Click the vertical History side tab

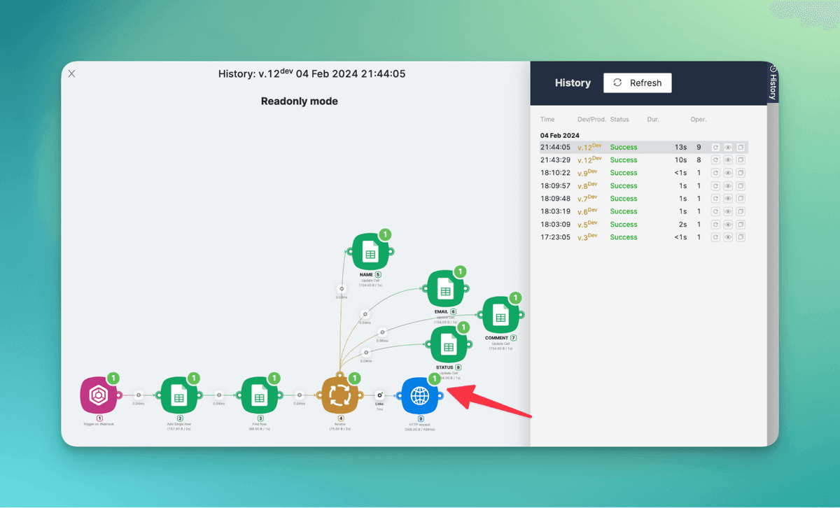773,84
